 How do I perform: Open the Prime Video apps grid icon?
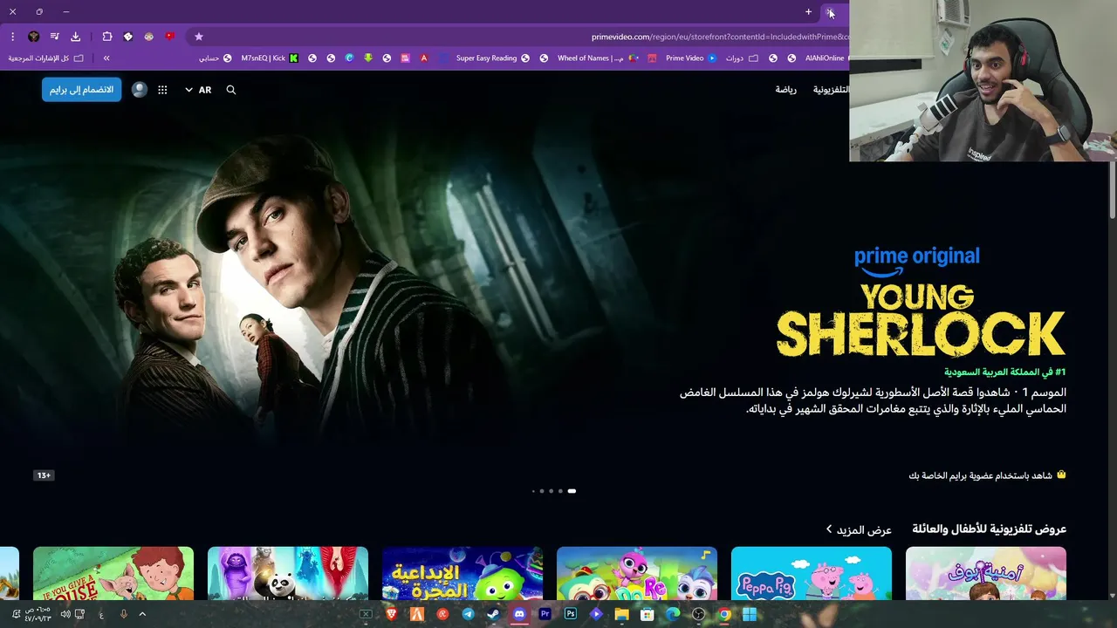(x=162, y=90)
